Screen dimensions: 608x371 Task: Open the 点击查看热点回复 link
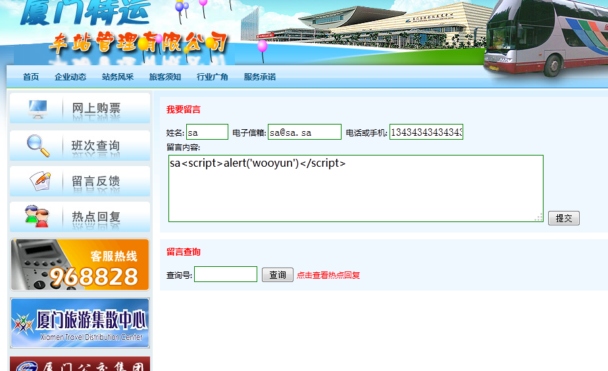(x=328, y=275)
